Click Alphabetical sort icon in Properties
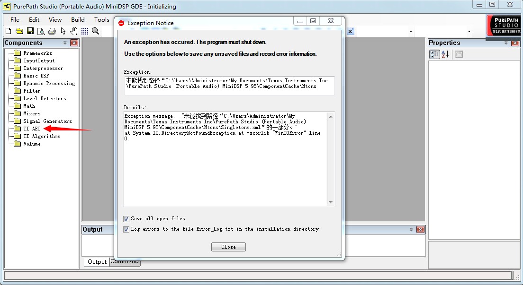Viewport: 523px width, 285px height. click(445, 54)
